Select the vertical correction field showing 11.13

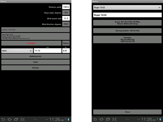48,51
